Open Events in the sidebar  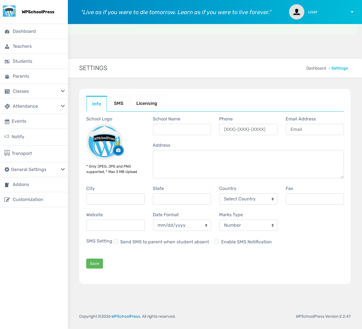[34, 121]
